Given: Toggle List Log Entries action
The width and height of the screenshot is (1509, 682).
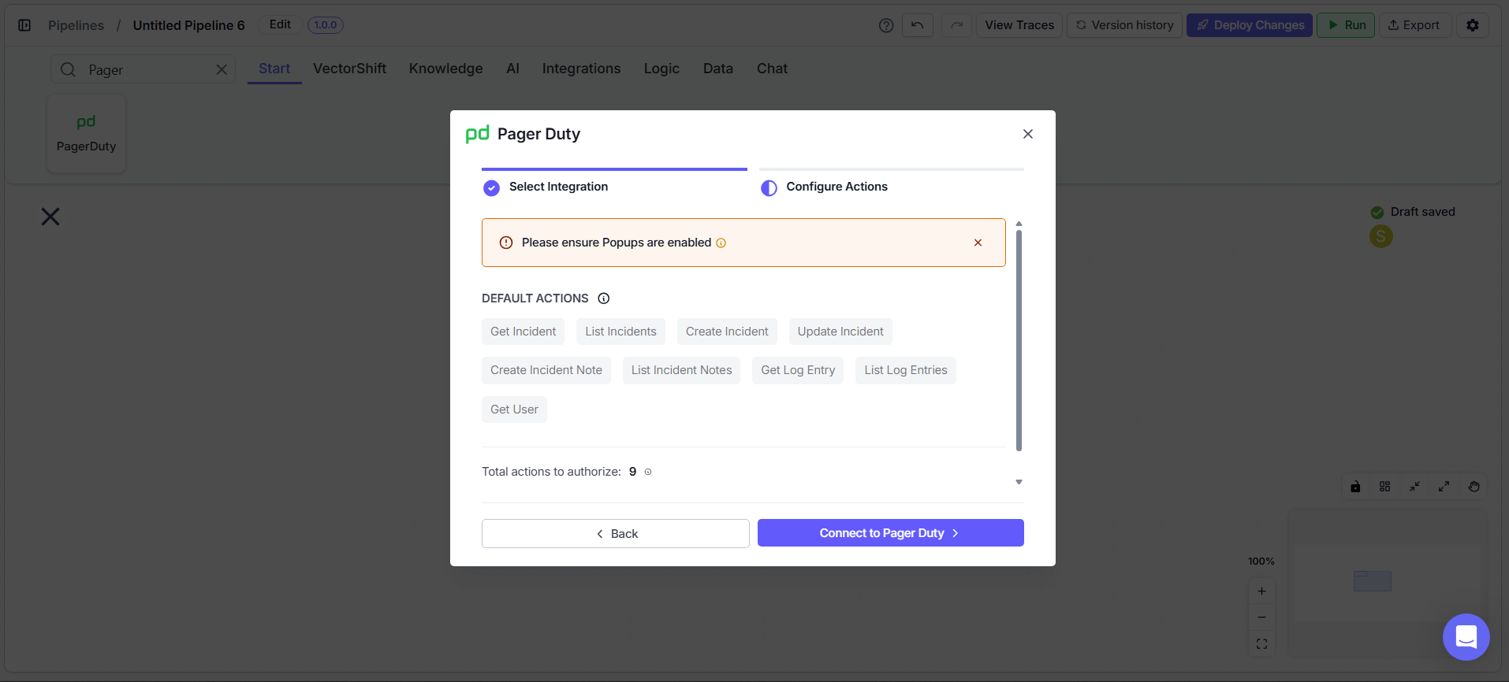Looking at the screenshot, I should pyautogui.click(x=906, y=370).
